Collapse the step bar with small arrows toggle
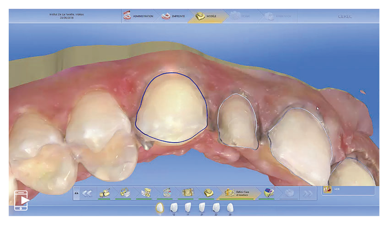 (x=76, y=194)
